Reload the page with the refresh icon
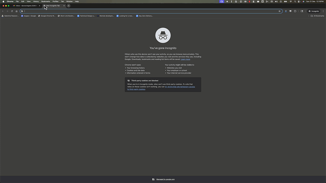 tap(12, 11)
